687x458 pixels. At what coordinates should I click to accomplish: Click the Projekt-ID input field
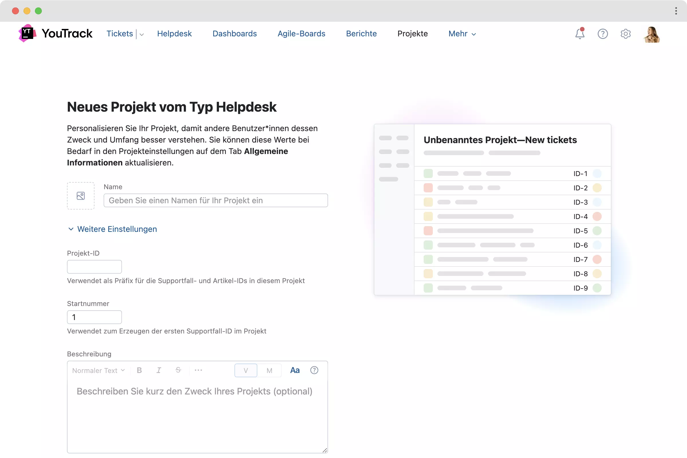pyautogui.click(x=94, y=267)
